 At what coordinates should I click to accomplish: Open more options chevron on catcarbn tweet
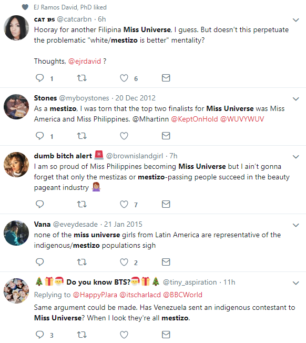click(295, 20)
